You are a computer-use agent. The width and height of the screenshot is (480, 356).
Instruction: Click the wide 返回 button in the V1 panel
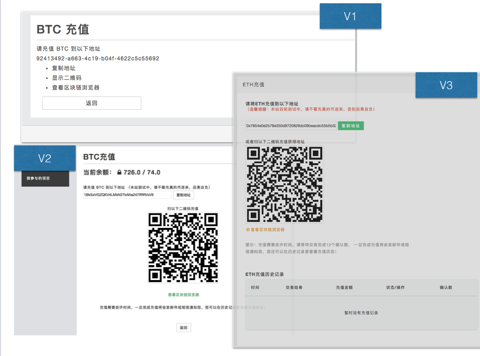click(x=92, y=103)
